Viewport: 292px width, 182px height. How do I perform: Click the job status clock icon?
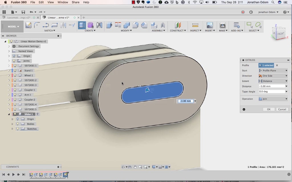251,12
